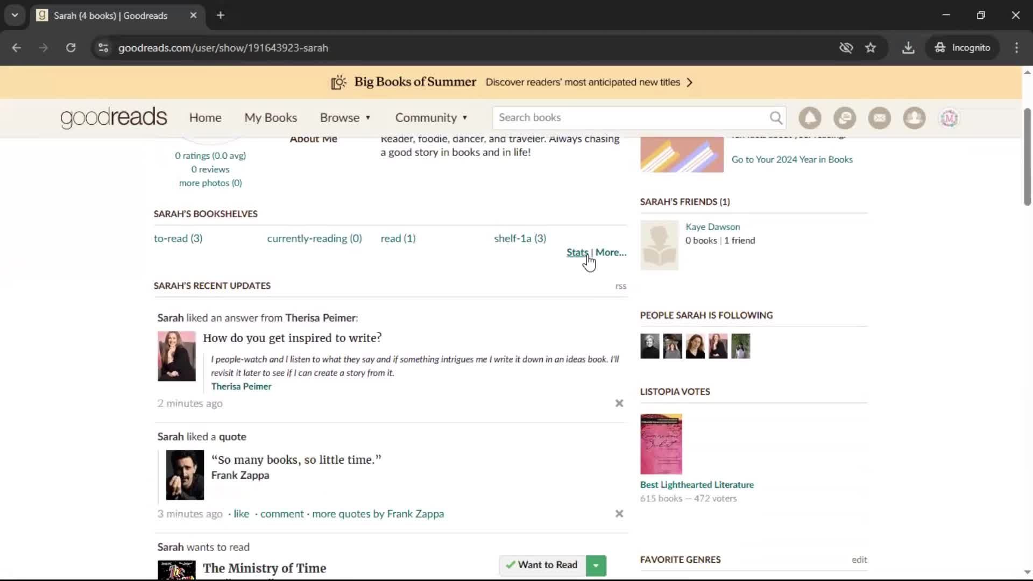Open the profile avatar menu

(949, 118)
